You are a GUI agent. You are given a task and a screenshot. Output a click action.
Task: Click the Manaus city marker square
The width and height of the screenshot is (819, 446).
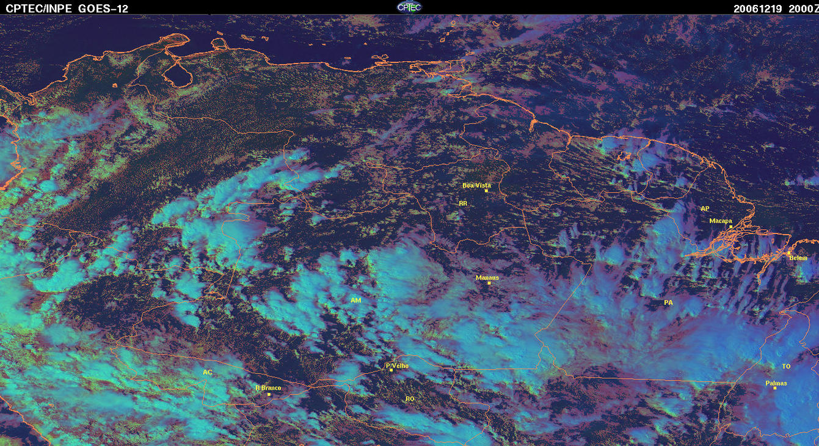pos(489,283)
